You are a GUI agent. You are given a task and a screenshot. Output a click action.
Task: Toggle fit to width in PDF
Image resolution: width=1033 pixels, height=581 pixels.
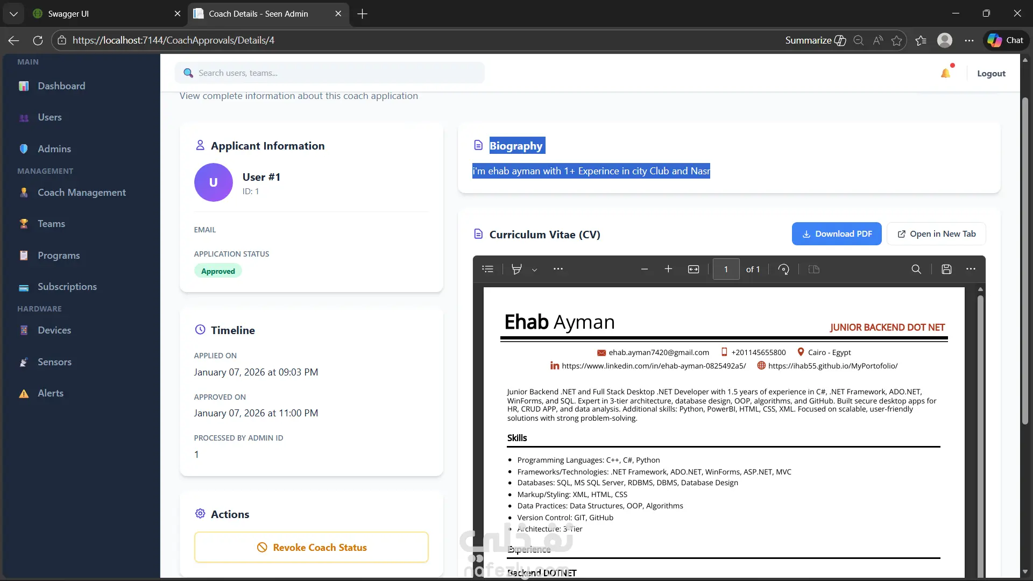[x=694, y=269]
